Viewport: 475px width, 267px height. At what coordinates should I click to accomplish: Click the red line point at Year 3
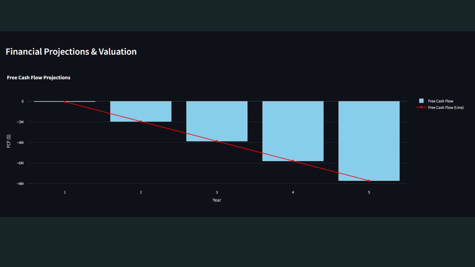pos(217,141)
